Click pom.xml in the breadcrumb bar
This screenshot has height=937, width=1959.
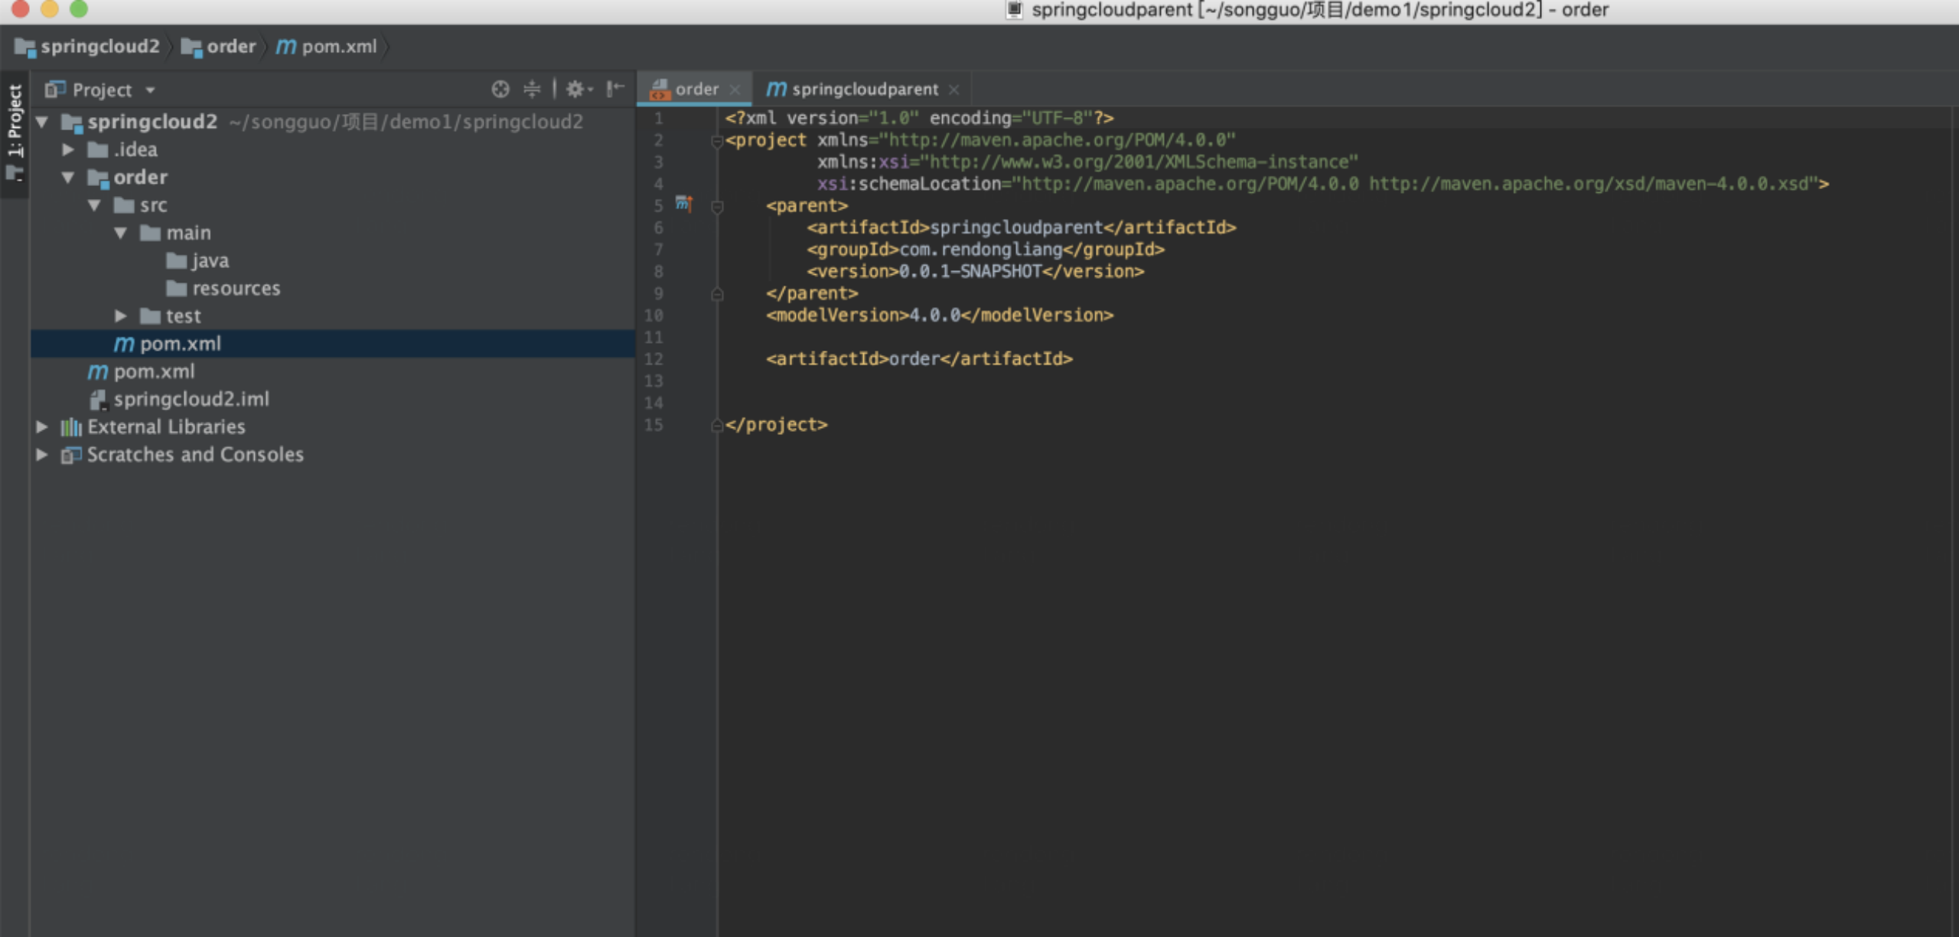click(327, 47)
